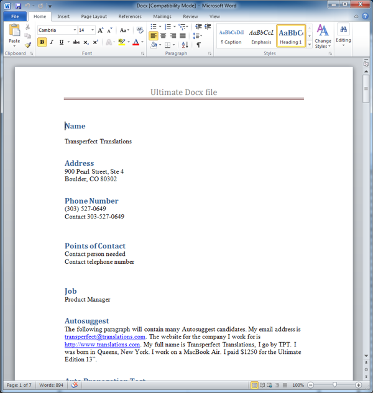373x393 pixels.
Task: Toggle Center alignment
Action: tap(163, 35)
